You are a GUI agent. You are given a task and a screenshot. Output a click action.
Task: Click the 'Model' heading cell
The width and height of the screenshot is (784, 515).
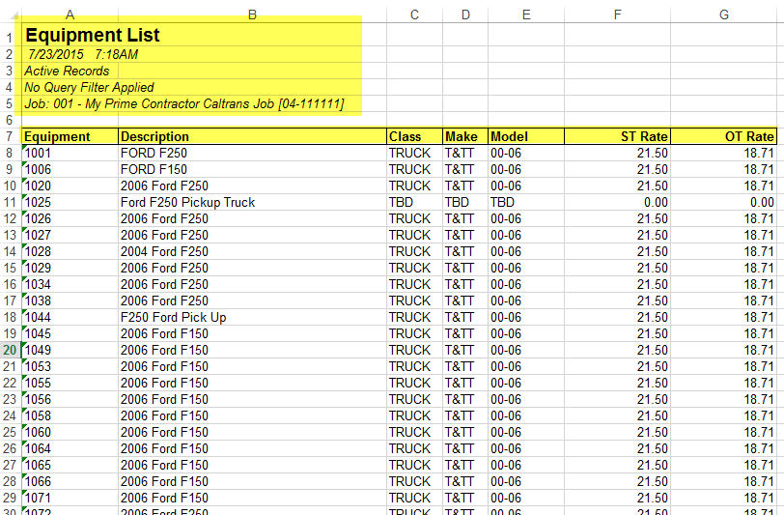pyautogui.click(x=526, y=136)
